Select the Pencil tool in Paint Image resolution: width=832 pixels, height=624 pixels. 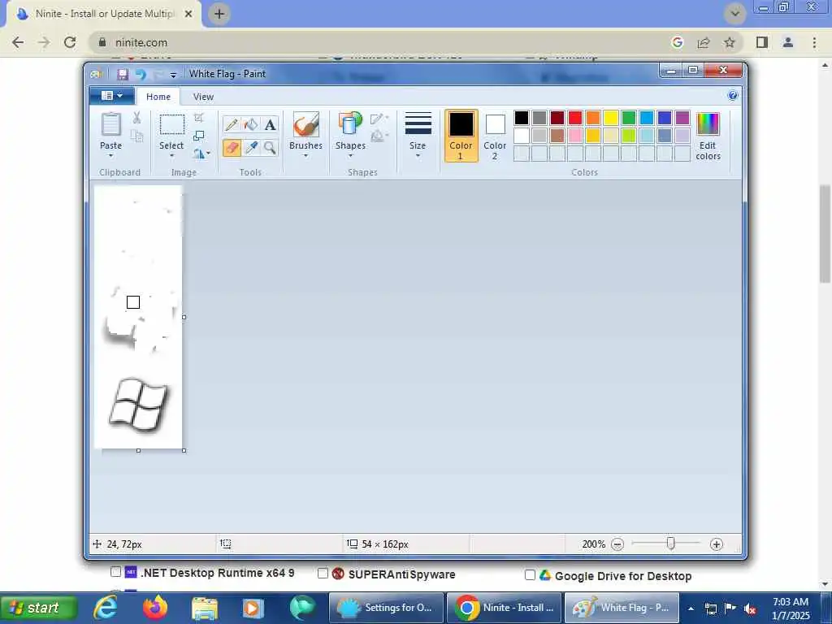point(232,124)
